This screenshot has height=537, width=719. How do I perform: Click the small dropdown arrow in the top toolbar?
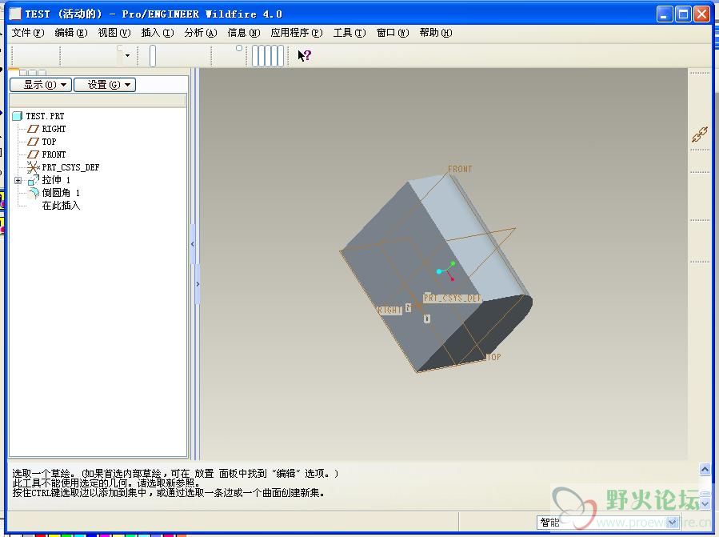coord(127,55)
